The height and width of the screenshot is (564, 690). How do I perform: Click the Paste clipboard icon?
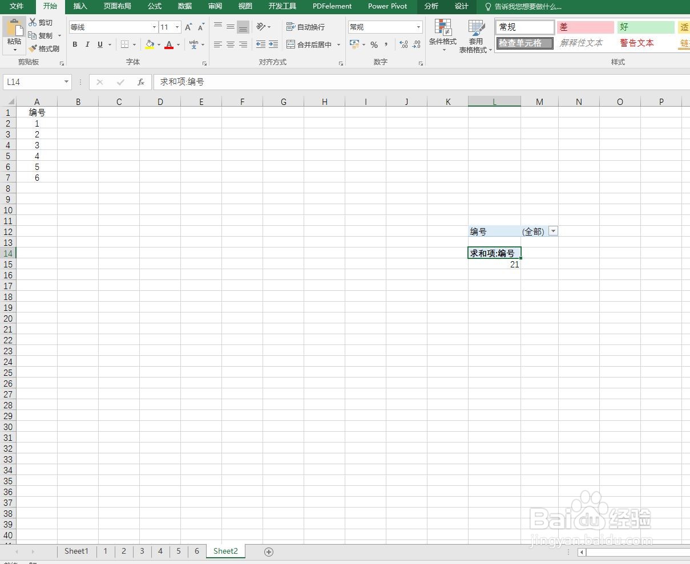(14, 27)
